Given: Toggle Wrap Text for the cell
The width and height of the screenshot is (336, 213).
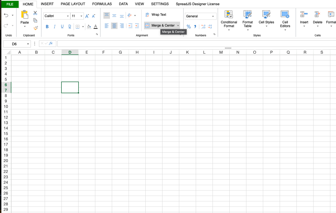Looking at the screenshot, I should coord(156,15).
